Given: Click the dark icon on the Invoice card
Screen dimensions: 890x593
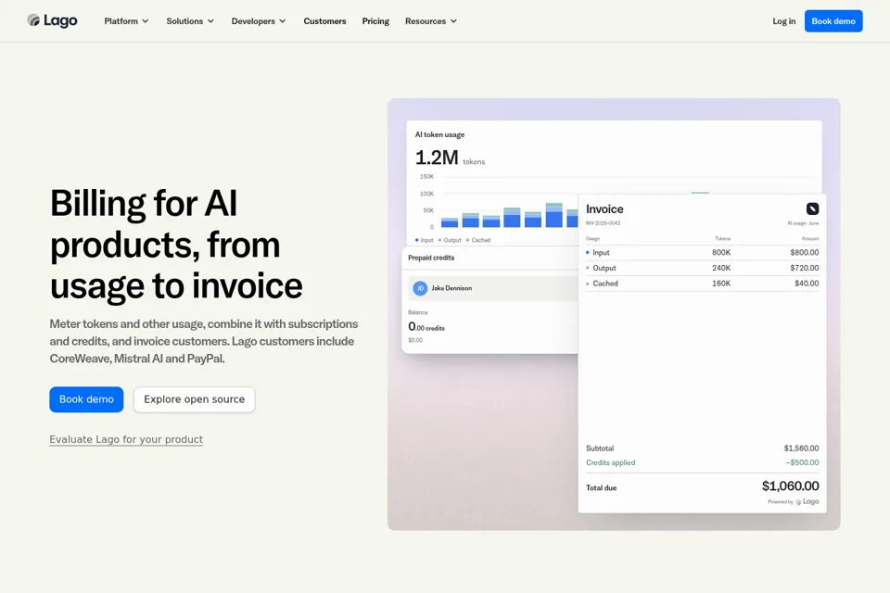Looking at the screenshot, I should point(812,208).
